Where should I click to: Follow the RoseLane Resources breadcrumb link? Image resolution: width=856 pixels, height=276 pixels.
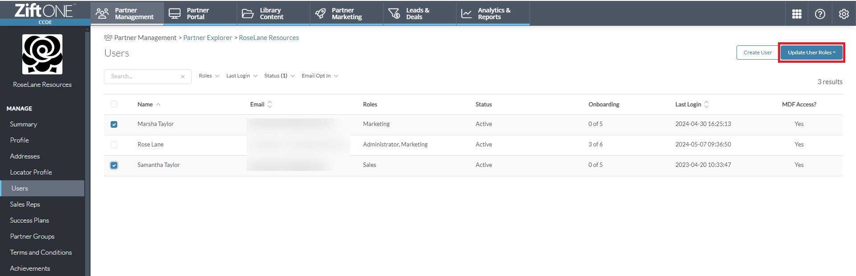coord(269,38)
